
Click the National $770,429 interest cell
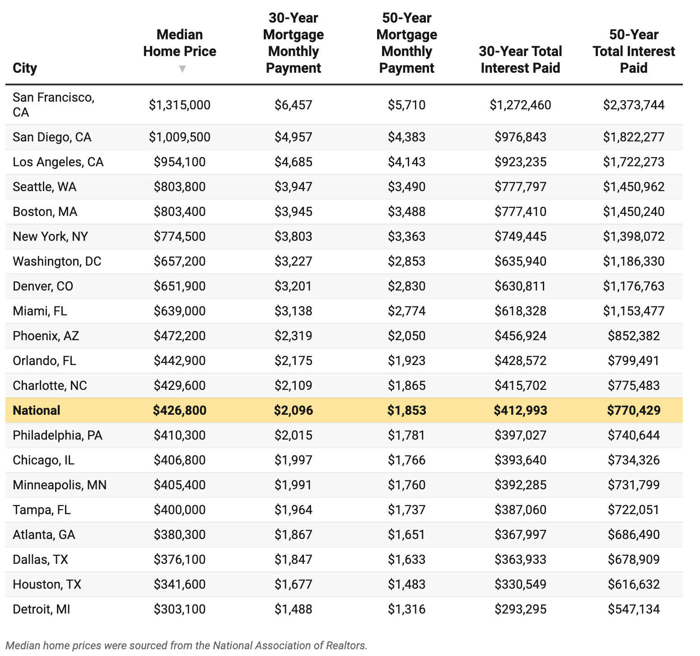pos(634,410)
